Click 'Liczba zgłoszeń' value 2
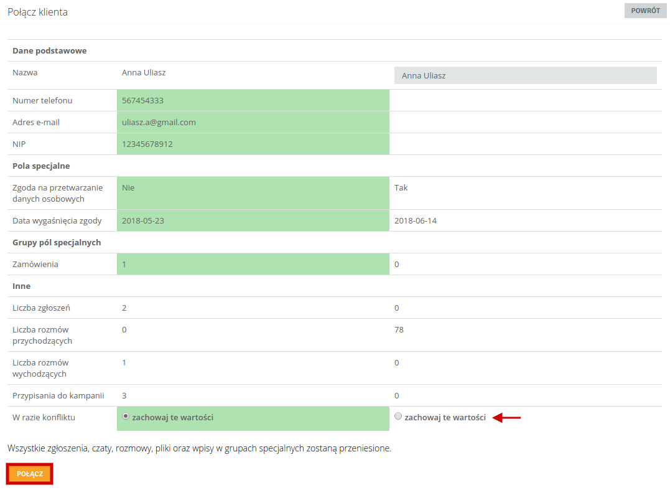The height and width of the screenshot is (490, 670). 124,308
